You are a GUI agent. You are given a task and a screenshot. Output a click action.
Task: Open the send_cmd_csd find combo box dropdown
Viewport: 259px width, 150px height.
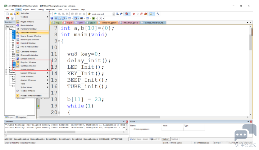(114, 14)
